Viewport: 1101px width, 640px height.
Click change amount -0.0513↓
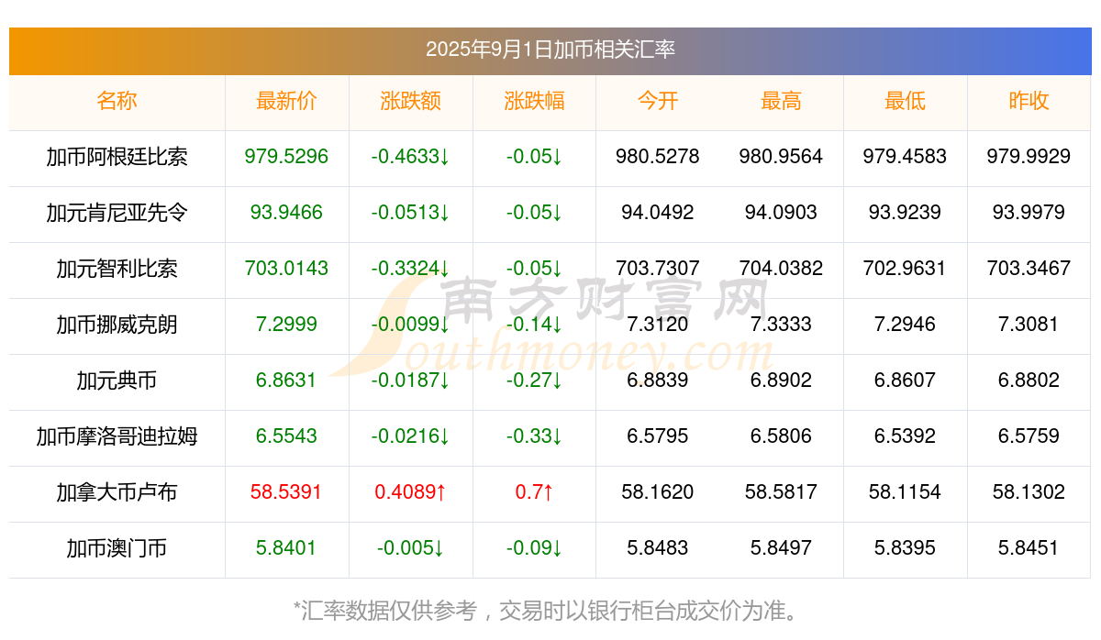point(410,213)
